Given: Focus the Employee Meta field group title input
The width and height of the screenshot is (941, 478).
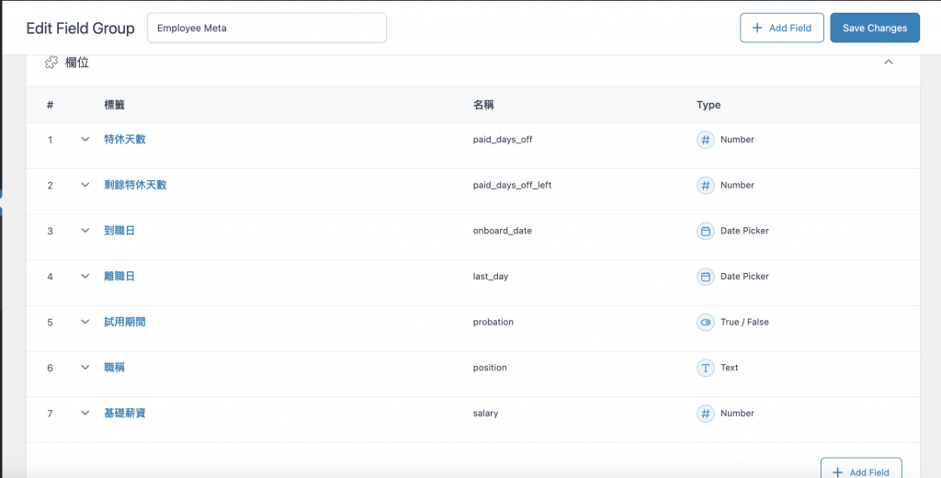Looking at the screenshot, I should point(267,28).
